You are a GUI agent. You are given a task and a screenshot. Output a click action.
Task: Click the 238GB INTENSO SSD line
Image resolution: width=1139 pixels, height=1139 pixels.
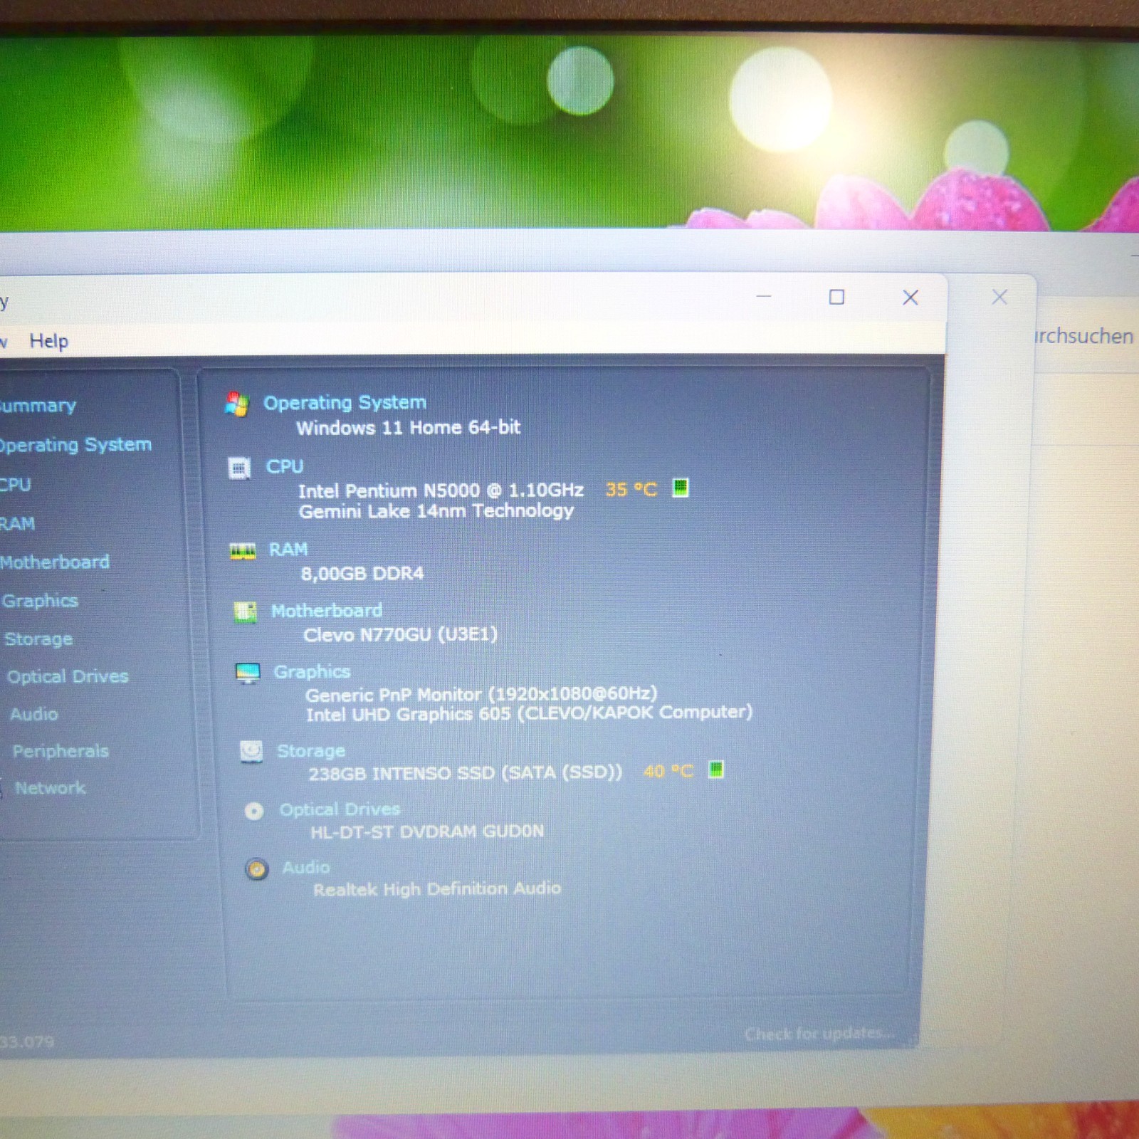465,773
